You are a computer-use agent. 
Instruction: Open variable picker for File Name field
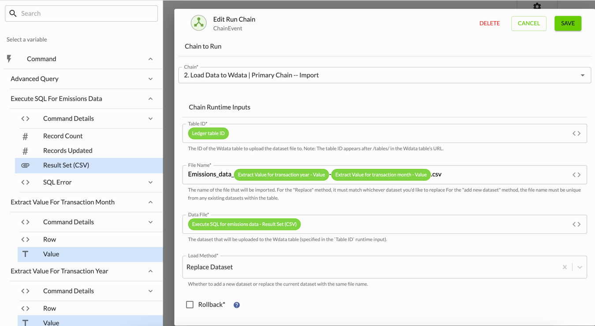576,175
